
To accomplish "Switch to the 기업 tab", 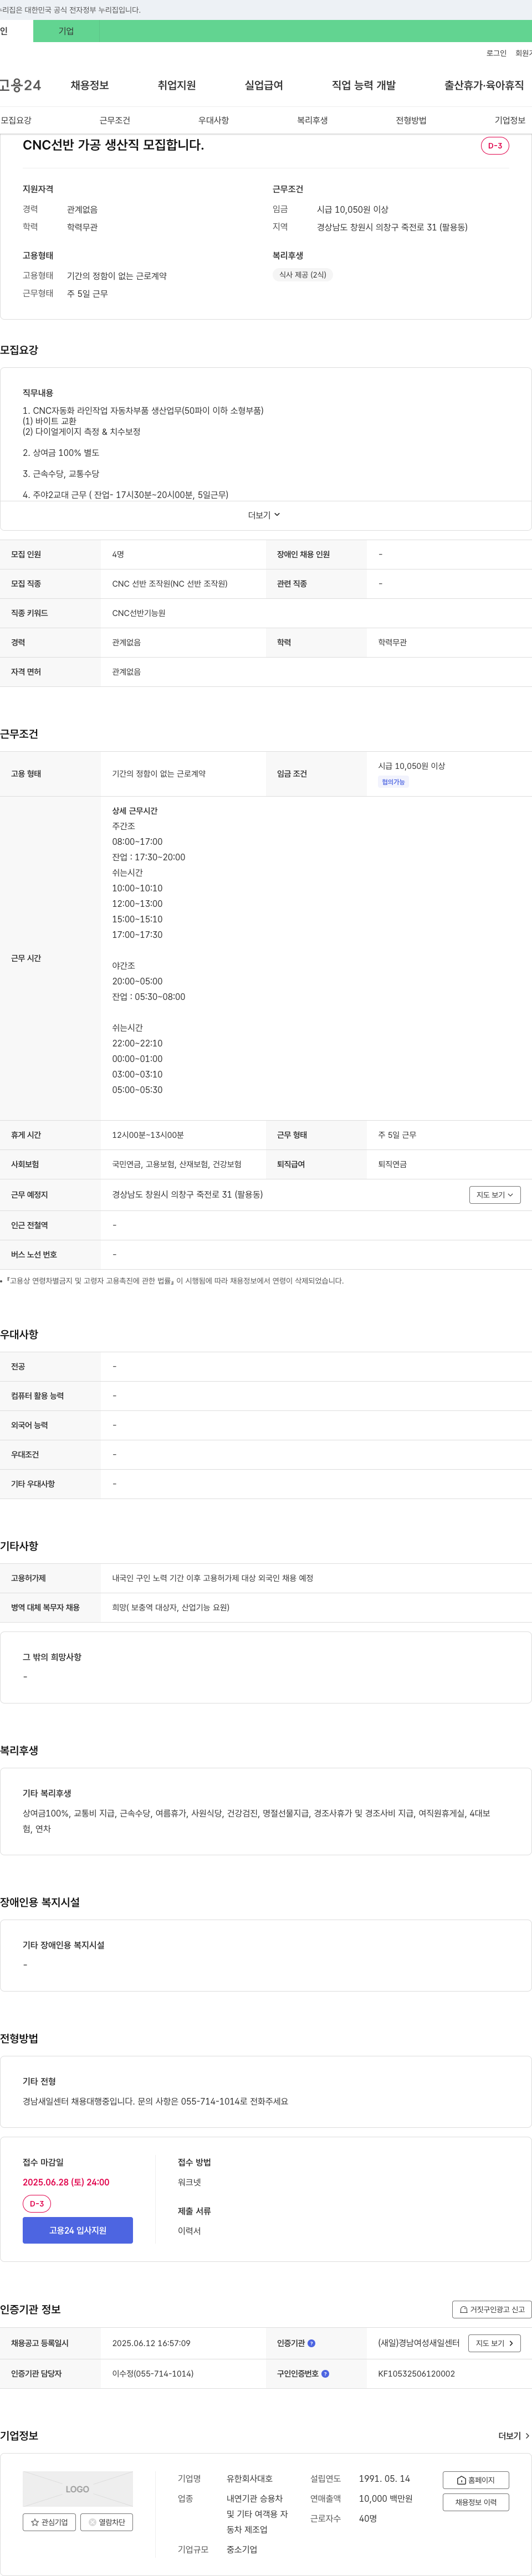I will click(x=66, y=31).
